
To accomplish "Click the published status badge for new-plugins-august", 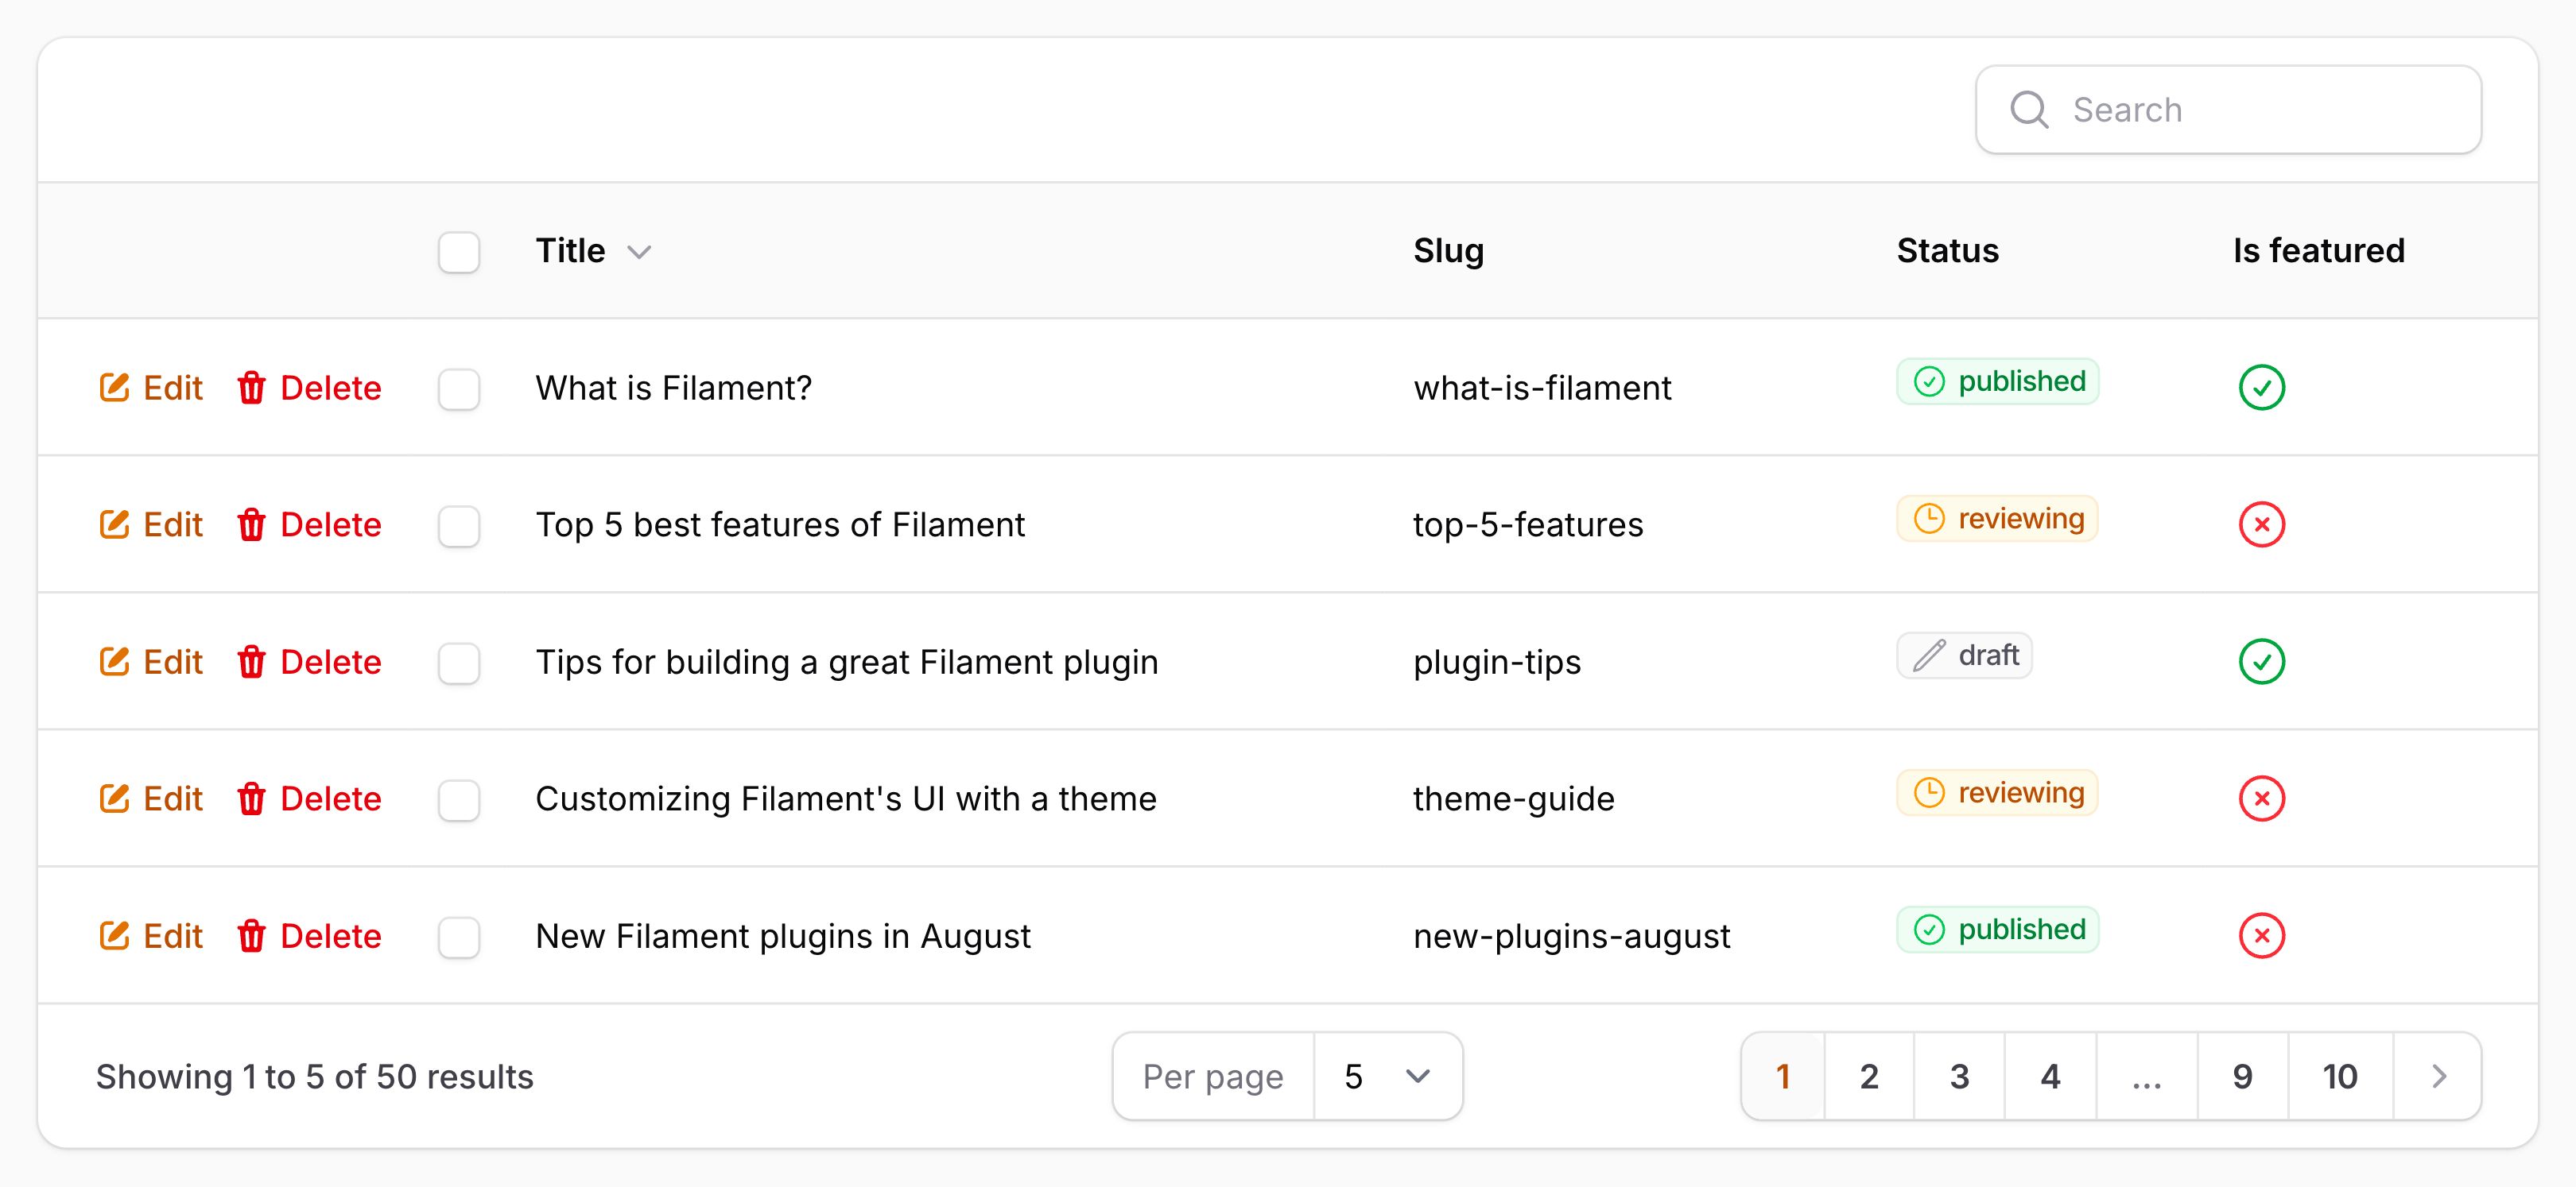I will (1997, 930).
